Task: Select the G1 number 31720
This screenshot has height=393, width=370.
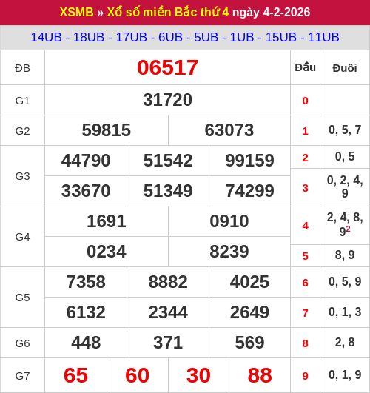Action: pyautogui.click(x=167, y=100)
